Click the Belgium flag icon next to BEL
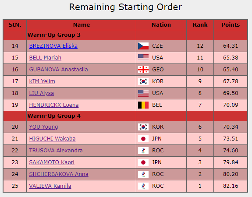Screen dimensions: 252x197 coord(143,105)
